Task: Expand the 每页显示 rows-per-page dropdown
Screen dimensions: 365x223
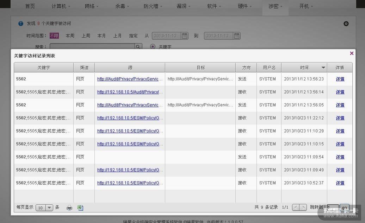Action: [49, 208]
